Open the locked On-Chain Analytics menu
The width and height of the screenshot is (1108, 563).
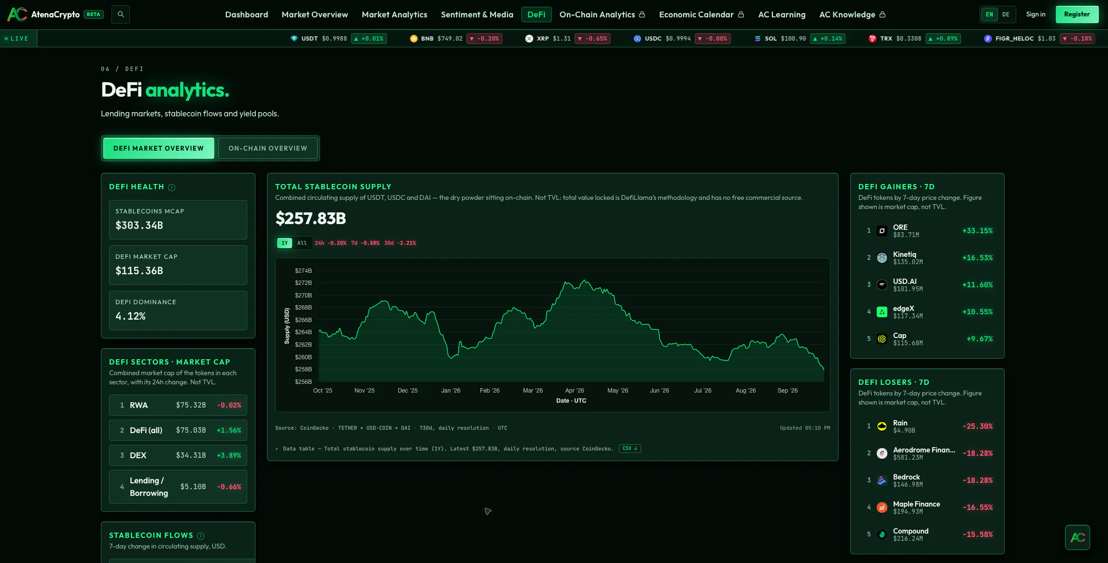pyautogui.click(x=602, y=14)
